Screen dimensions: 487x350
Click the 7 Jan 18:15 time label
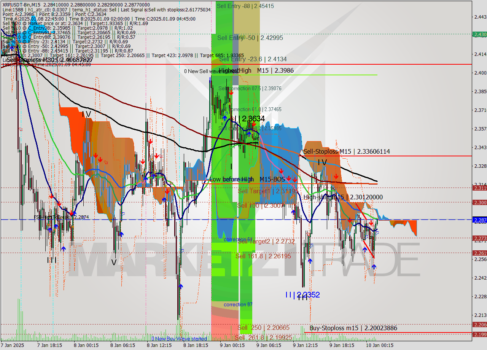click(50, 345)
